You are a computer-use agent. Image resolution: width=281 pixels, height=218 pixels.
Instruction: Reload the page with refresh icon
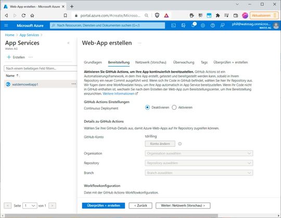pos(23,16)
